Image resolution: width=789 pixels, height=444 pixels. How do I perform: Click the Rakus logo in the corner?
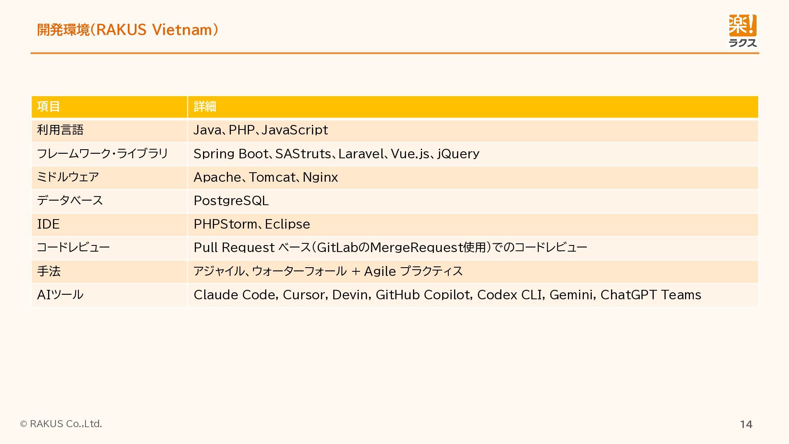[x=742, y=31]
